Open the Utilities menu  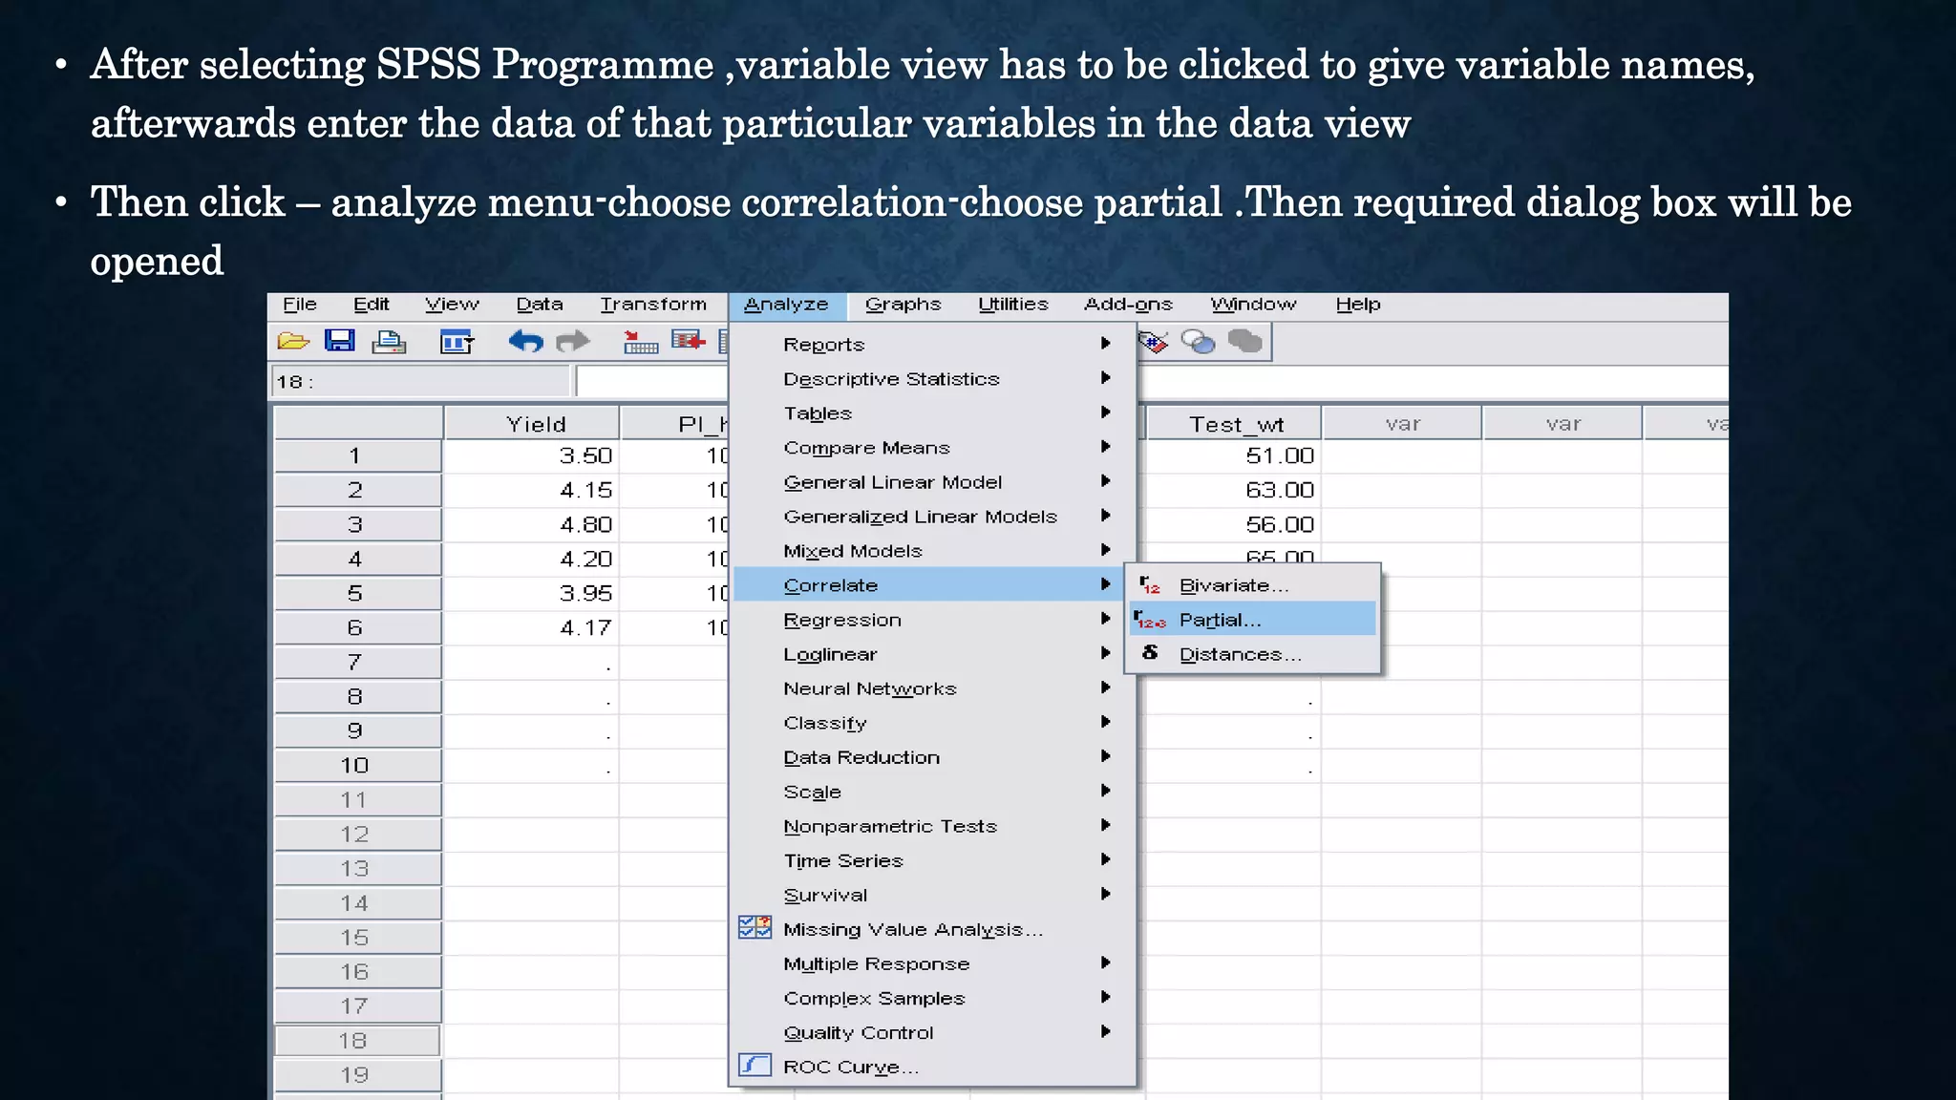[1013, 305]
